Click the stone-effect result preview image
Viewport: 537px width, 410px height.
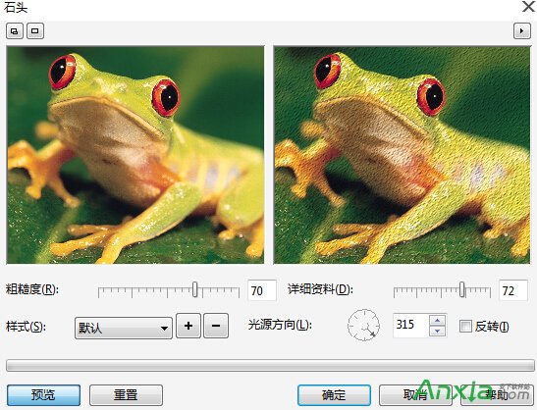[x=402, y=155]
